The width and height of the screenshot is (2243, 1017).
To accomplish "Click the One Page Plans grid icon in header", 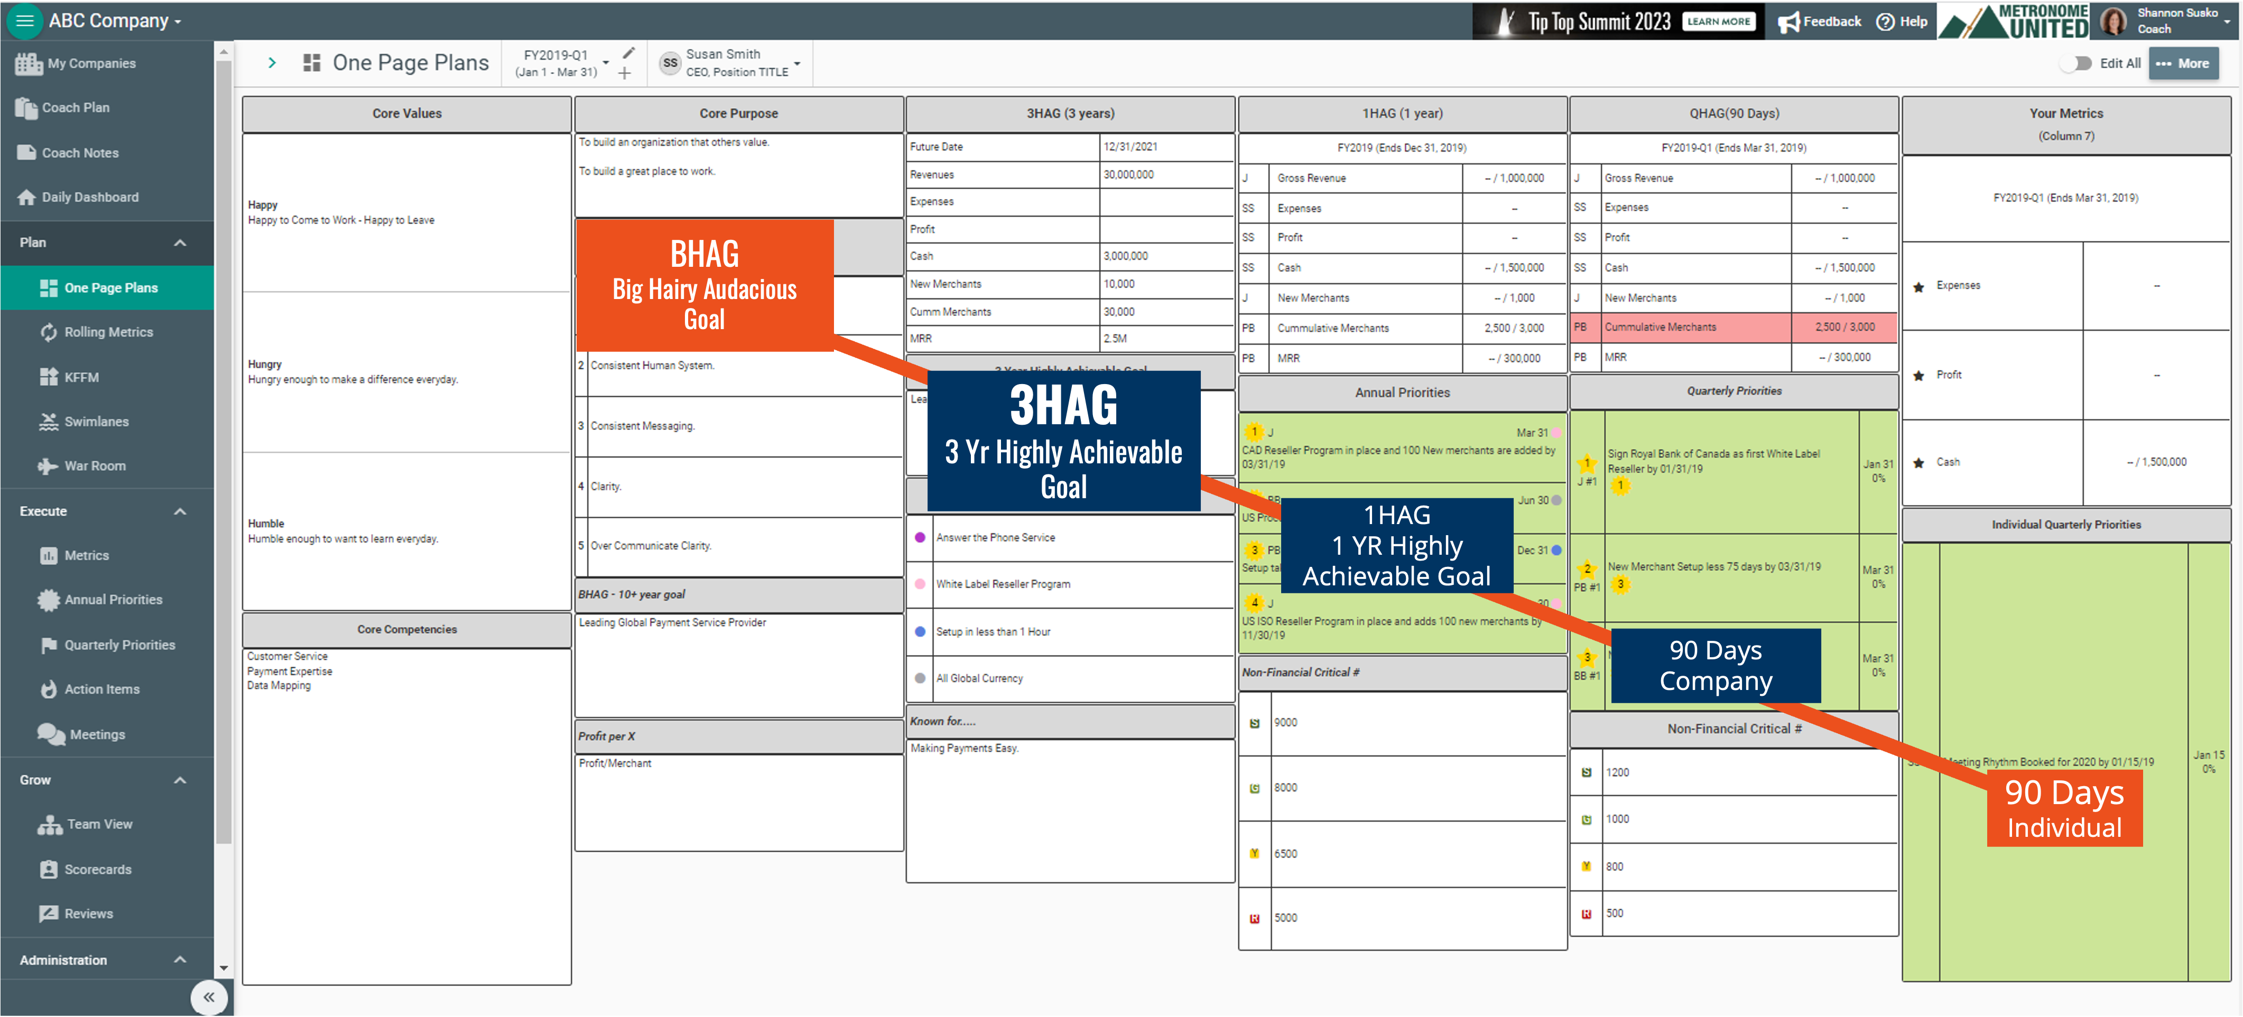I will point(311,63).
